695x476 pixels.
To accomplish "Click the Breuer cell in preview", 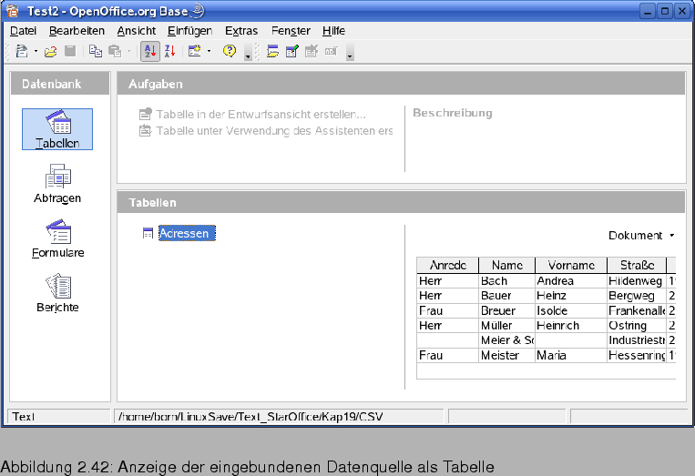I will point(507,310).
